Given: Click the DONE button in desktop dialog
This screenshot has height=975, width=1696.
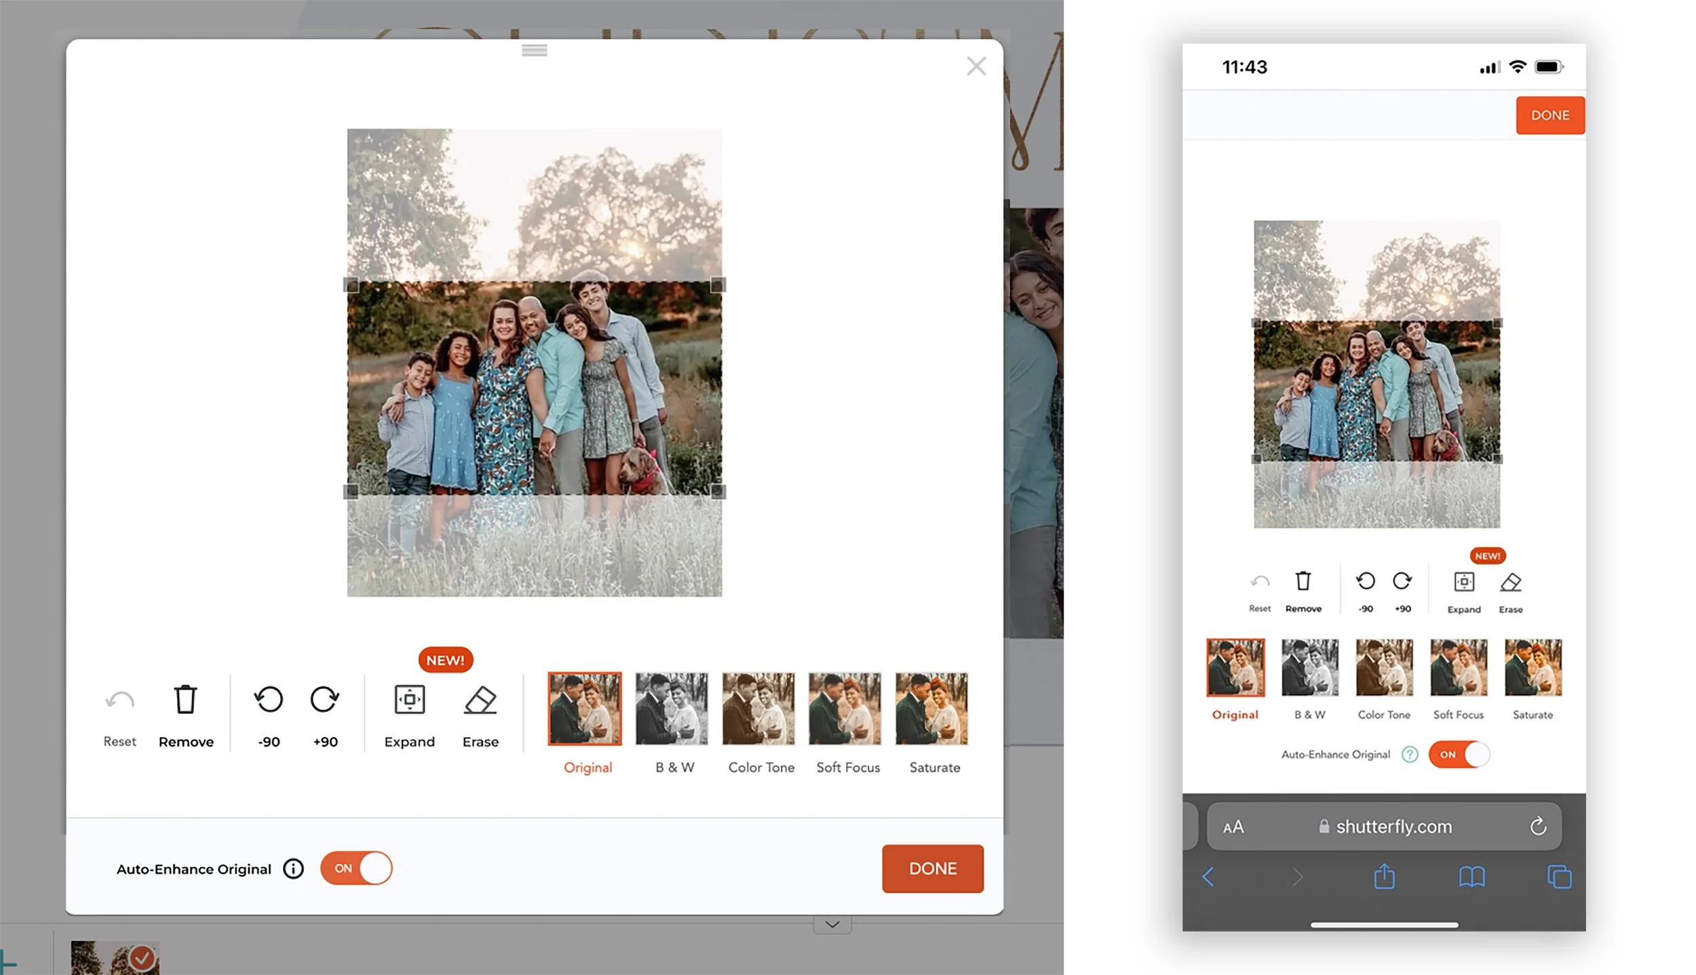Looking at the screenshot, I should tap(932, 869).
